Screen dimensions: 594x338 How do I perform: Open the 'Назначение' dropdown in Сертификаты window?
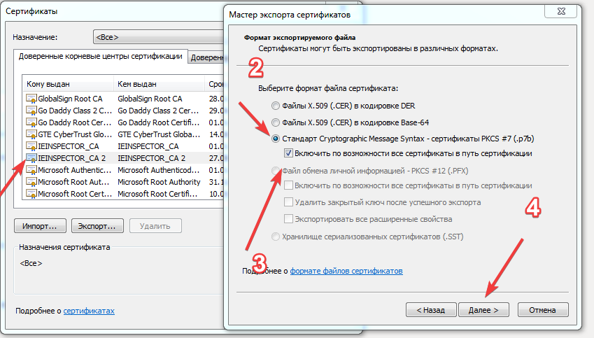coord(158,37)
